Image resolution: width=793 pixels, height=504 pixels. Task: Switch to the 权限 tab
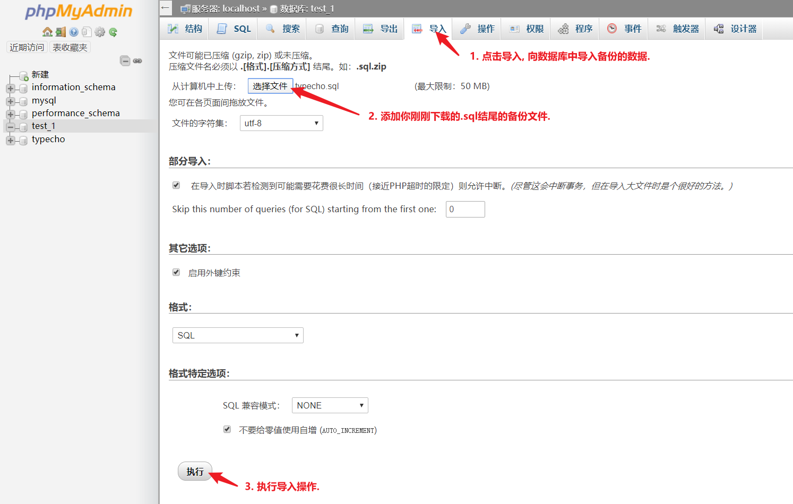pos(527,29)
